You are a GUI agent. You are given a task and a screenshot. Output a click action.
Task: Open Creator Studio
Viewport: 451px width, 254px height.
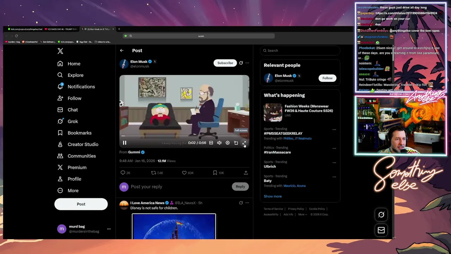78,145
